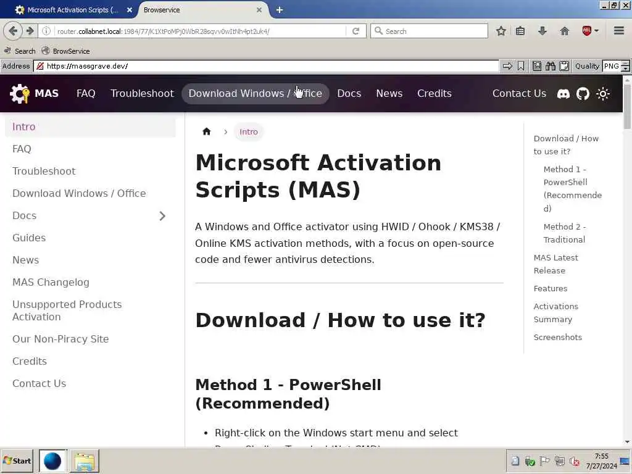Click the browser Back arrow button
The image size is (632, 474).
[12, 31]
